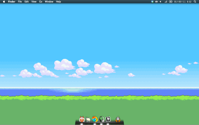The height and width of the screenshot is (125, 199).
Task: Open the sleeping Snorlax dock icon
Action: (x=88, y=119)
